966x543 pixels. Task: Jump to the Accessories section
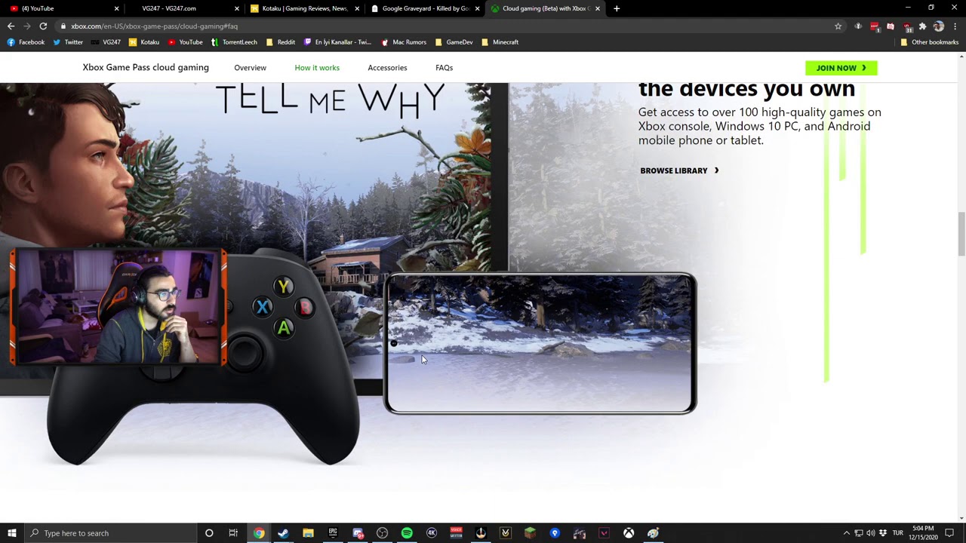[387, 68]
